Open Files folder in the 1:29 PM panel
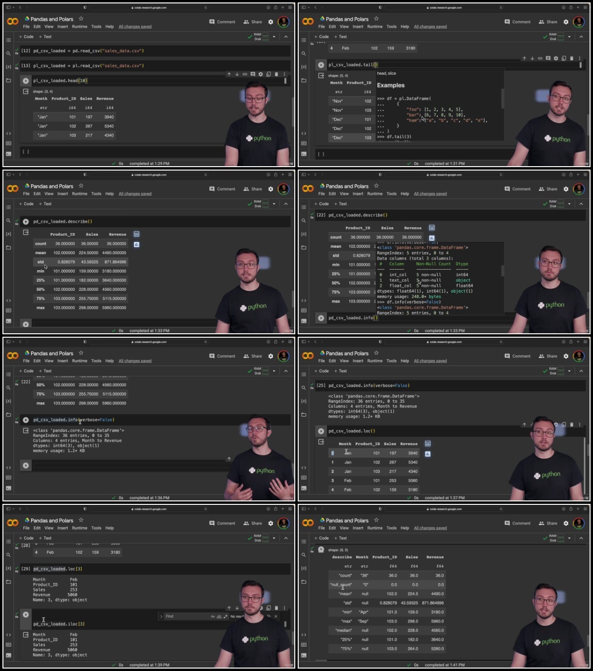 tap(8, 80)
